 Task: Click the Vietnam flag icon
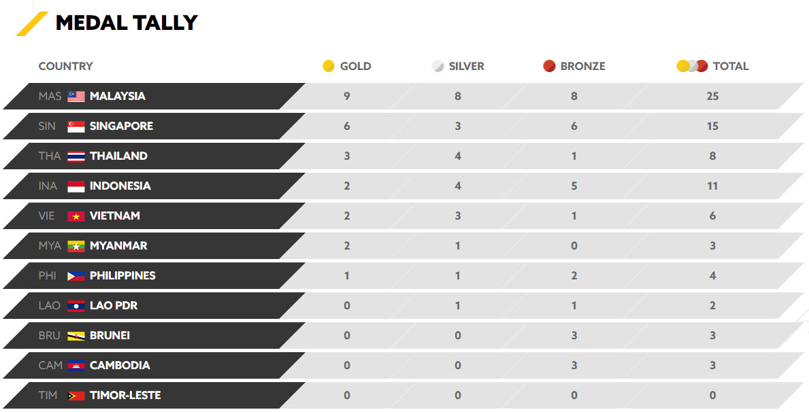click(x=76, y=216)
